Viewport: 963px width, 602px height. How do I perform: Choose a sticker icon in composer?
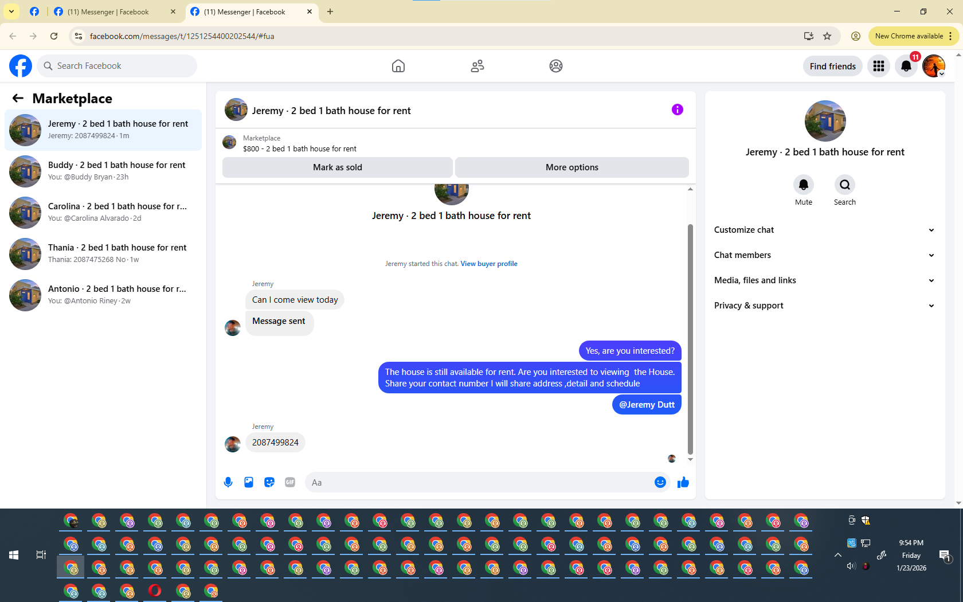pyautogui.click(x=269, y=482)
